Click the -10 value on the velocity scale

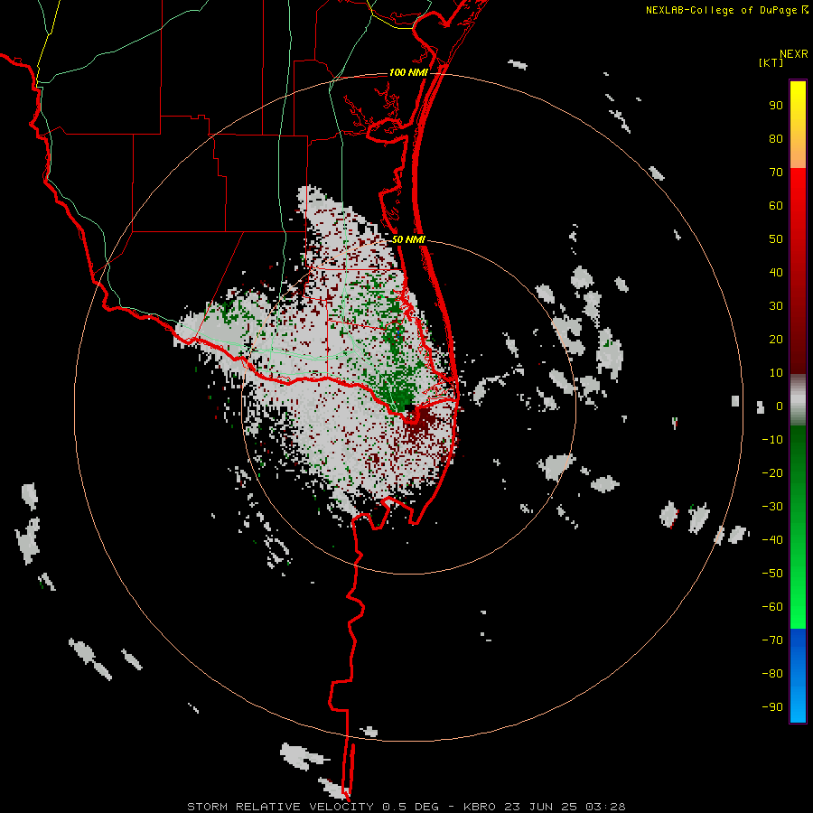772,440
